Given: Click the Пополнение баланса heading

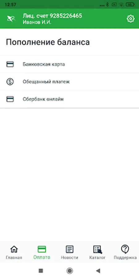Looking at the screenshot, I should (x=48, y=42).
